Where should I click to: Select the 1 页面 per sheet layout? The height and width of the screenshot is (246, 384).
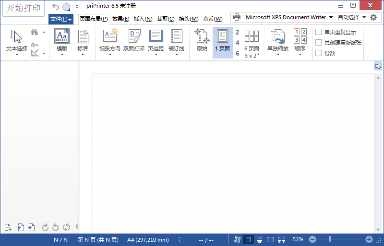(223, 42)
